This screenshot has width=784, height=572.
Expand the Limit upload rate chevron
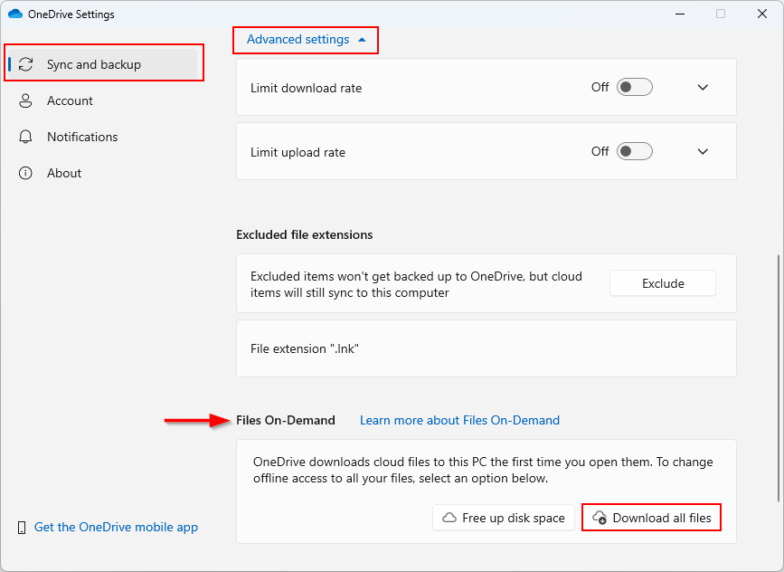click(703, 152)
